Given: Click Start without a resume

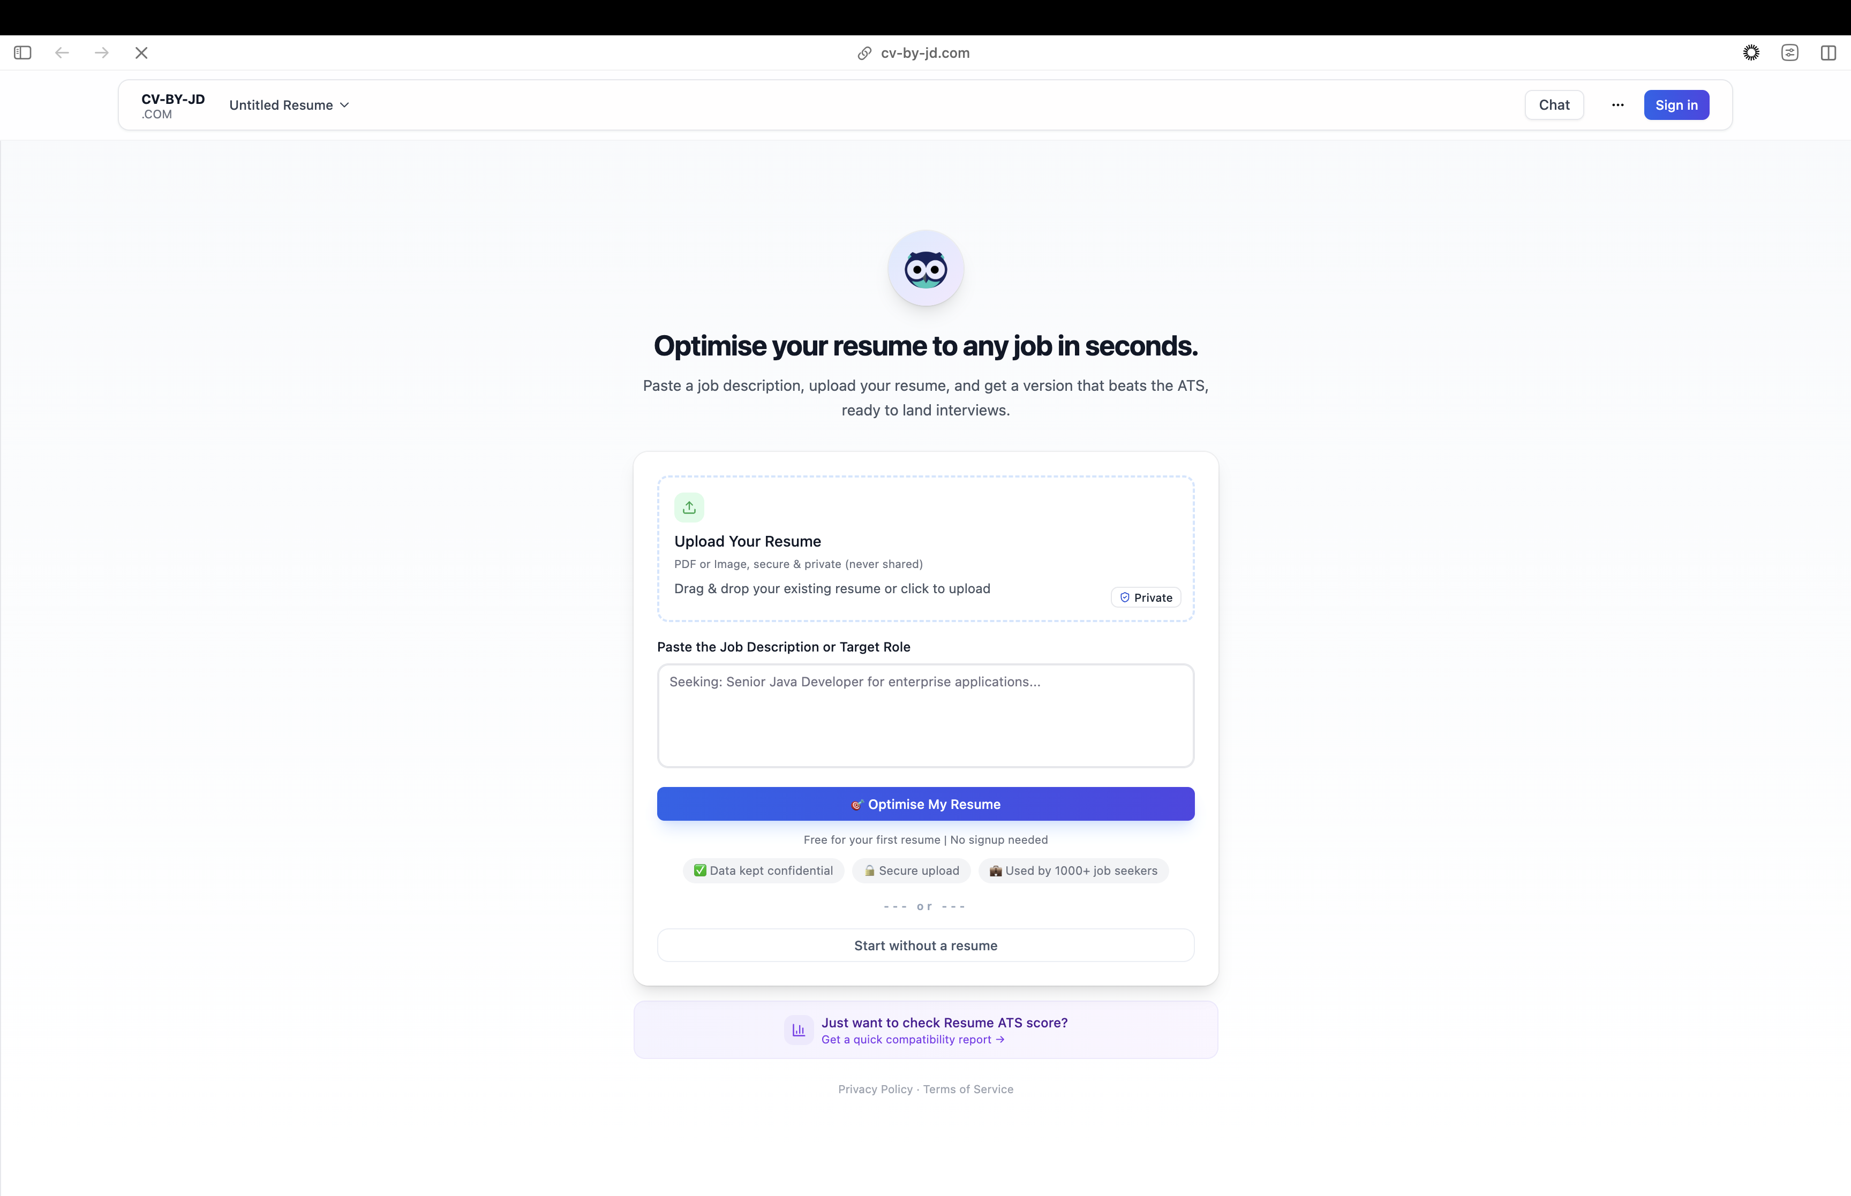Looking at the screenshot, I should 925,945.
